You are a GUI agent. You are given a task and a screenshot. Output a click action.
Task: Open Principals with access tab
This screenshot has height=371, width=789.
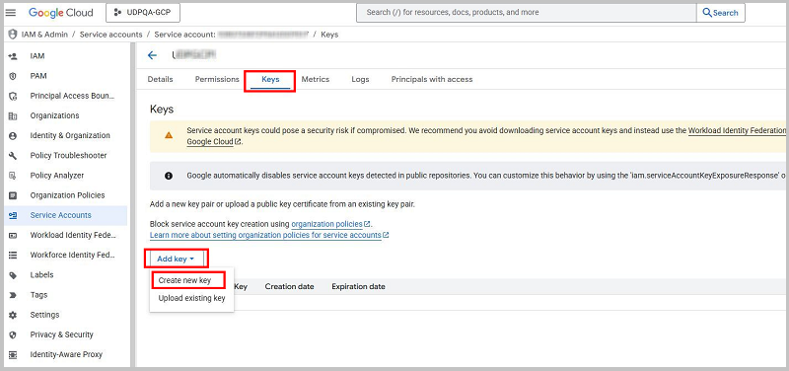[432, 79]
